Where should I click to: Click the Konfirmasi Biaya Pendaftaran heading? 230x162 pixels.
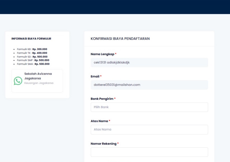(120, 39)
